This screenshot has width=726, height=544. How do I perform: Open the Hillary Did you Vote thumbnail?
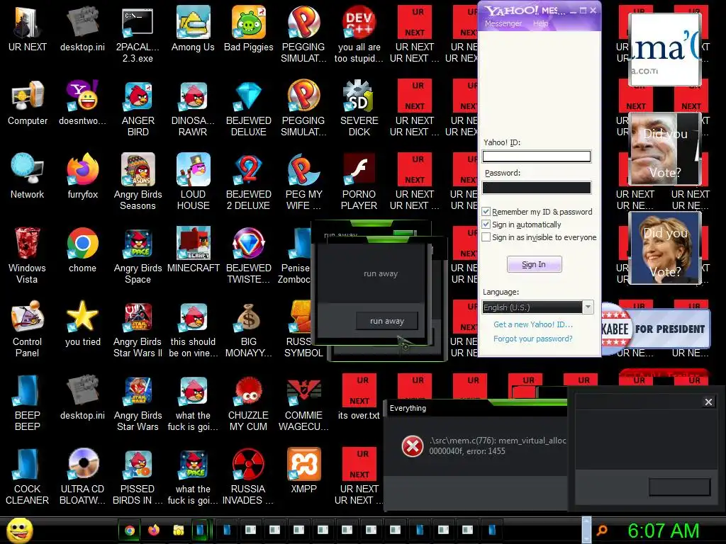665,248
